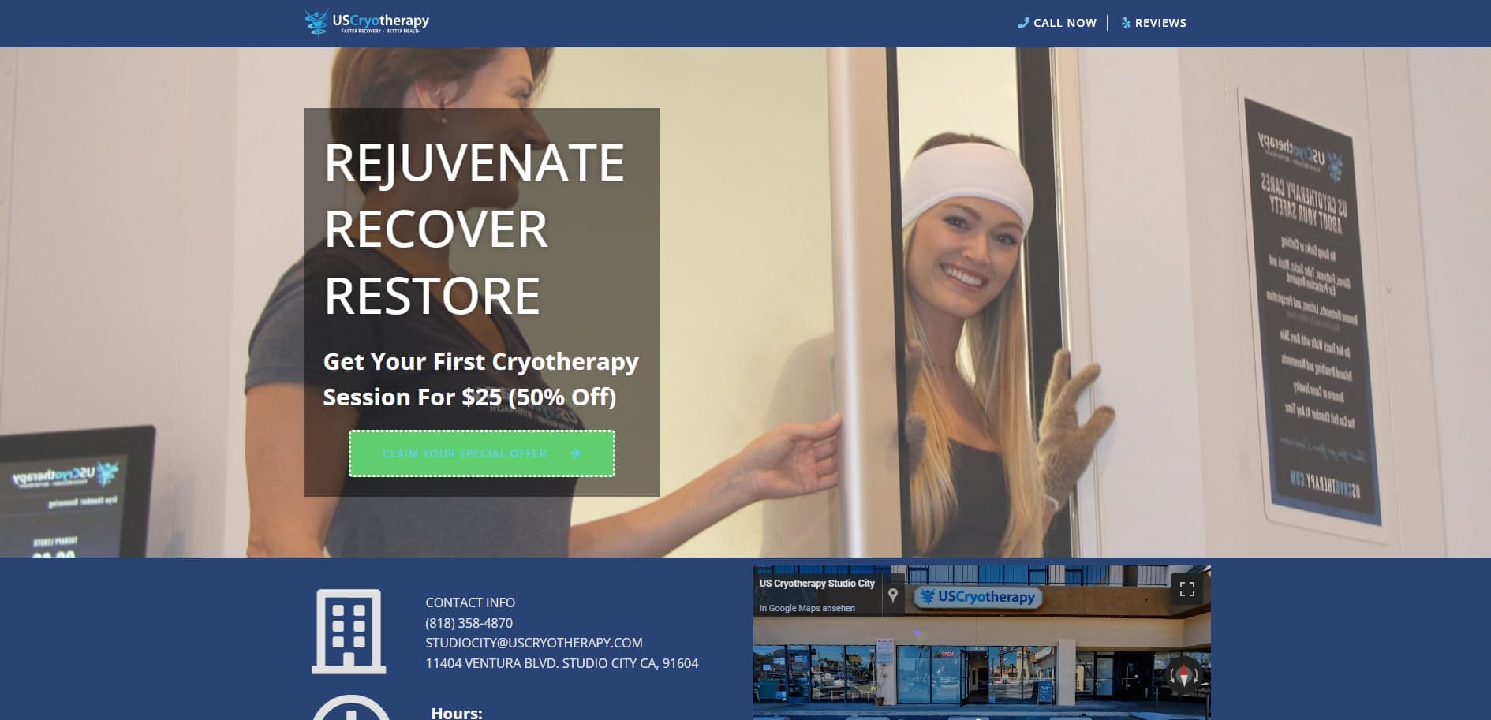Click the map pin icon in street view

892,595
